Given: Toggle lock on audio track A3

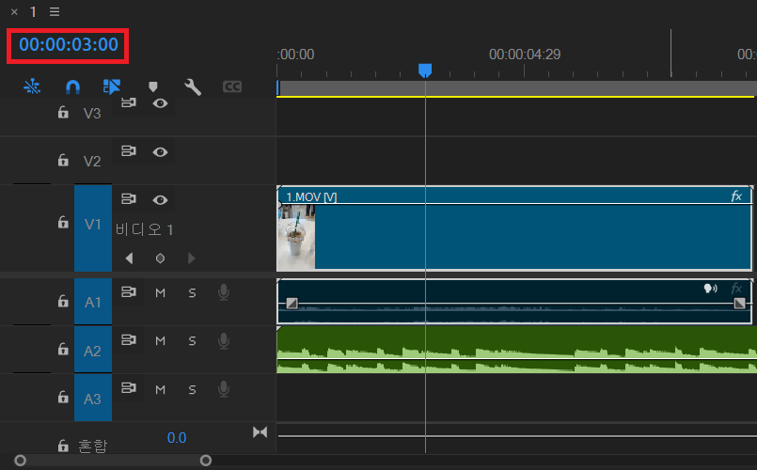Looking at the screenshot, I should [63, 397].
